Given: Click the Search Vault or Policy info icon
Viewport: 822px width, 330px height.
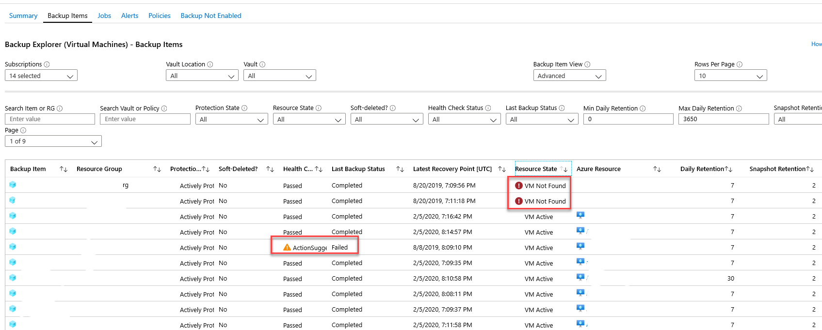Looking at the screenshot, I should (164, 109).
